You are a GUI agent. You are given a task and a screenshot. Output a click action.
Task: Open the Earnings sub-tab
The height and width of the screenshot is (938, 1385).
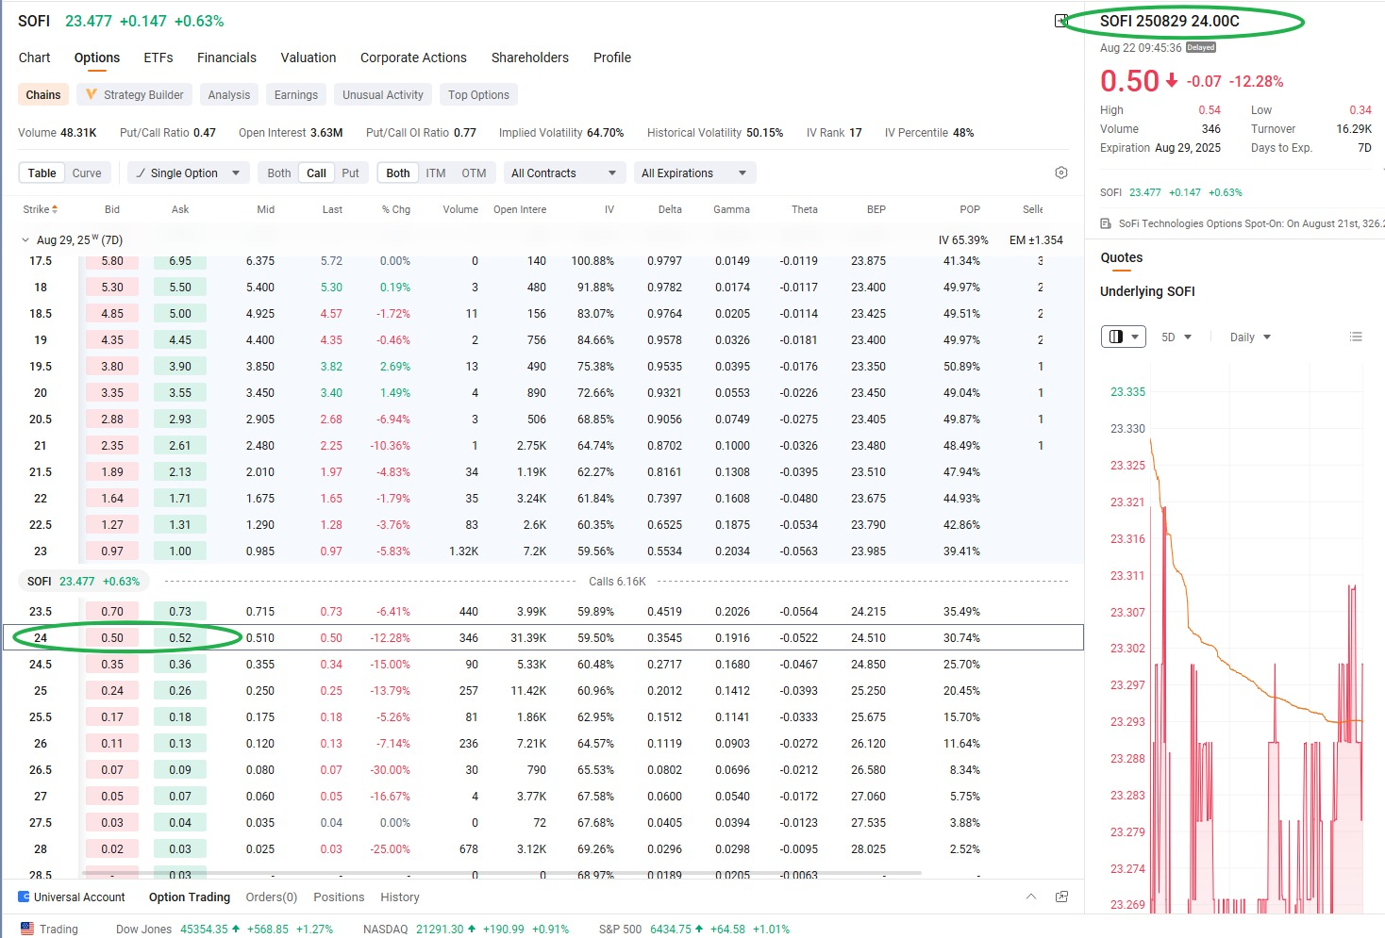[296, 95]
